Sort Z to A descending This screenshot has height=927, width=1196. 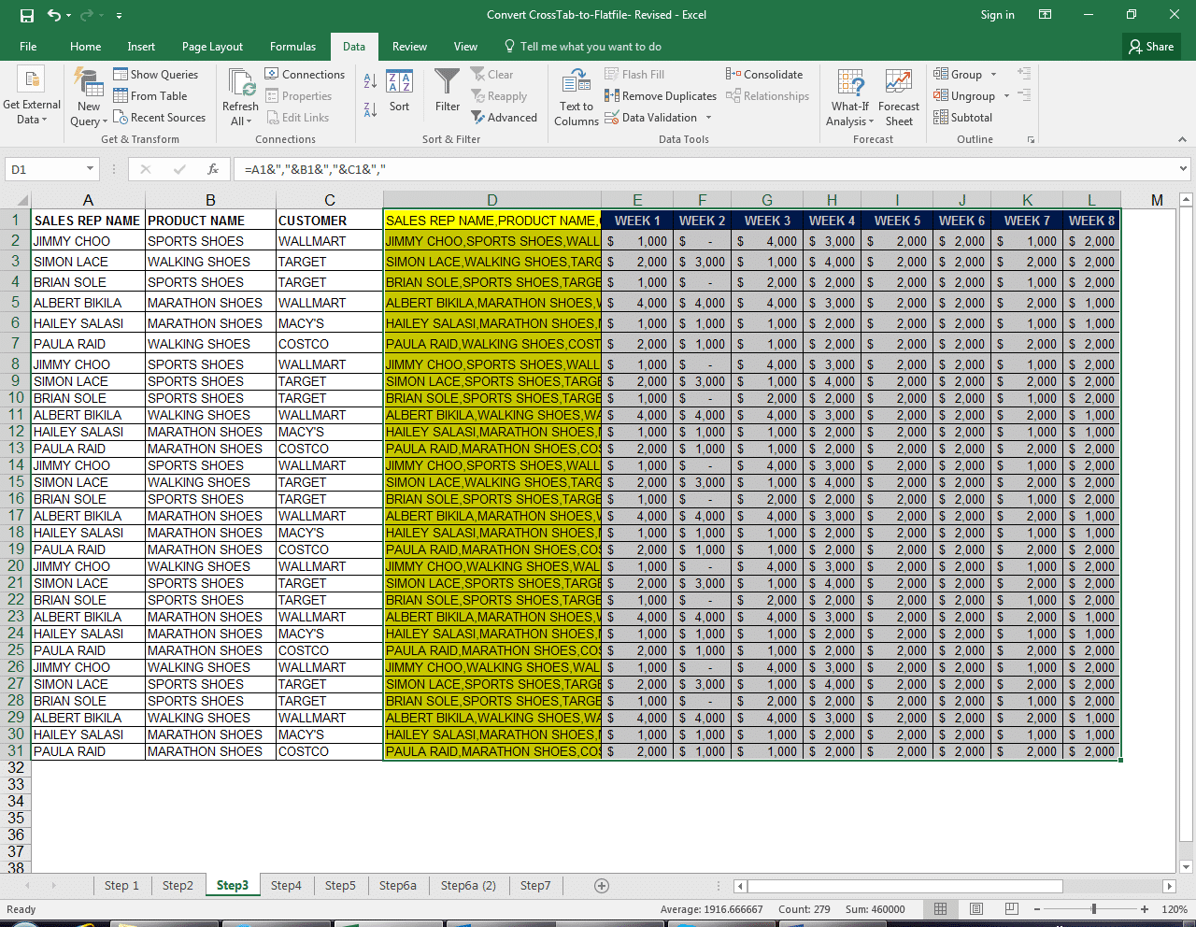(x=370, y=110)
